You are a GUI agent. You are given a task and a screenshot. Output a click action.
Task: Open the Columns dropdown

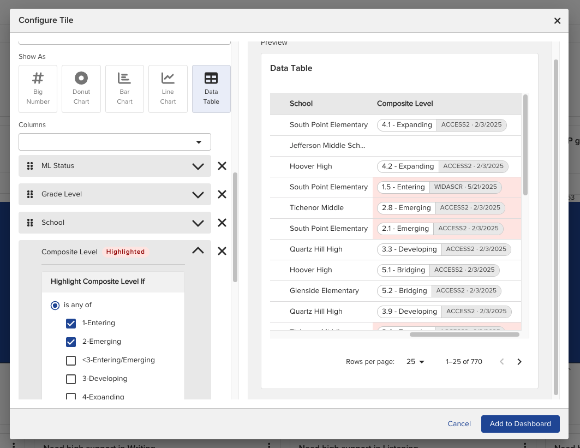coord(115,142)
